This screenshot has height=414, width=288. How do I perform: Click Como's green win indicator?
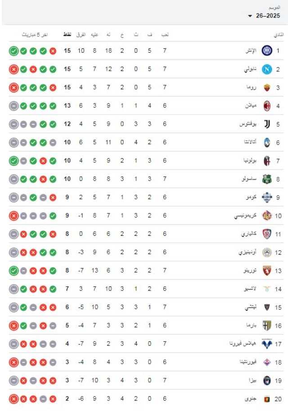(33, 198)
